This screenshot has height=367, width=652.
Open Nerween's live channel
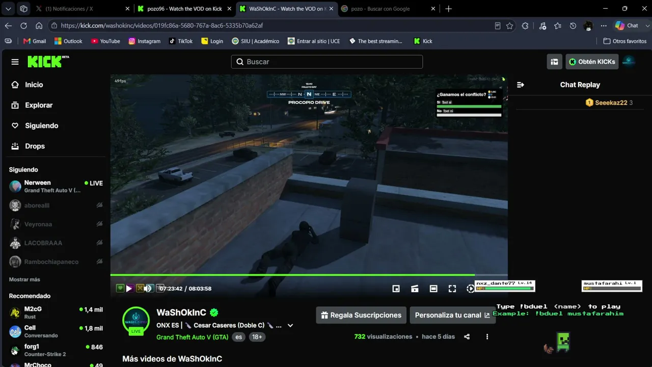point(56,186)
